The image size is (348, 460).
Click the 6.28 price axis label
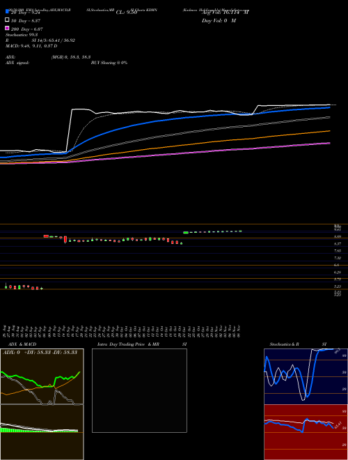[338, 273]
